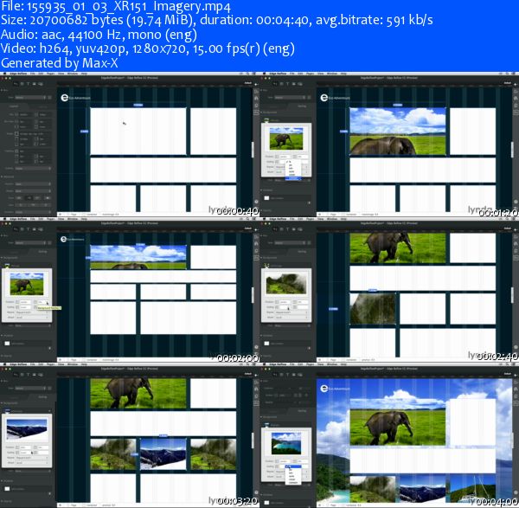Viewport: 519px width, 508px height.
Task: Choose 'cover' in the sizing menu, 00:01:20 frame
Action: pyautogui.click(x=293, y=175)
